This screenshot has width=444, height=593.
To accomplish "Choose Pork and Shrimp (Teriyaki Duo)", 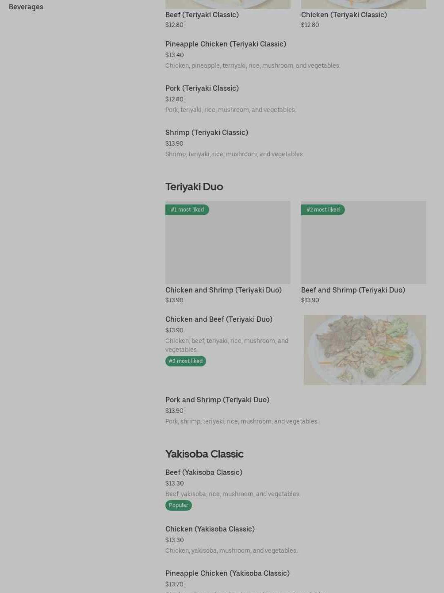I will coord(217,400).
